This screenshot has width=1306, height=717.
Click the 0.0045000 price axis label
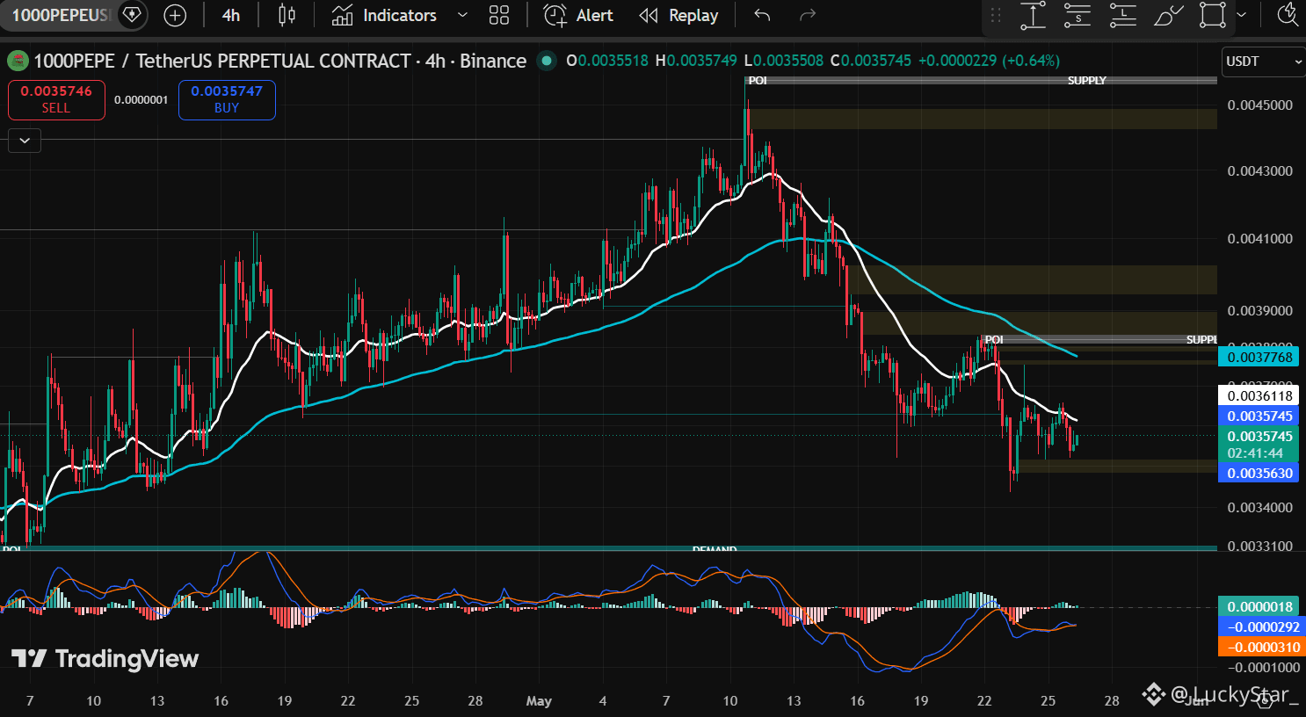pyautogui.click(x=1260, y=105)
